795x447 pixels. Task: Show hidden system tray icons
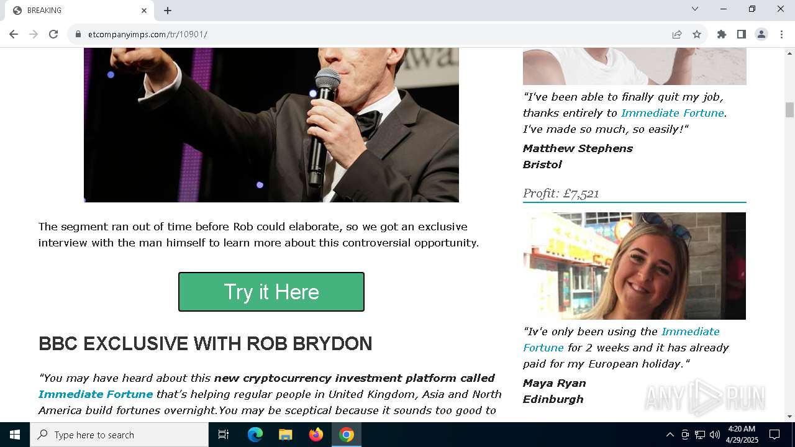click(670, 435)
